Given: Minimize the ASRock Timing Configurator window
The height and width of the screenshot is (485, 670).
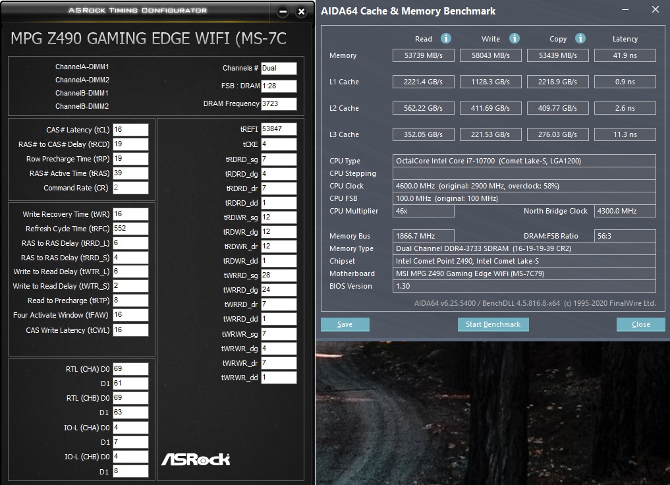Looking at the screenshot, I should pos(283,12).
